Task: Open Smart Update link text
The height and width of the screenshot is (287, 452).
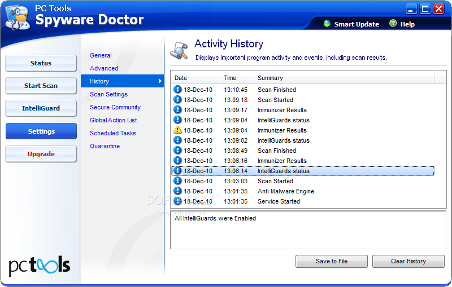Action: tap(357, 24)
